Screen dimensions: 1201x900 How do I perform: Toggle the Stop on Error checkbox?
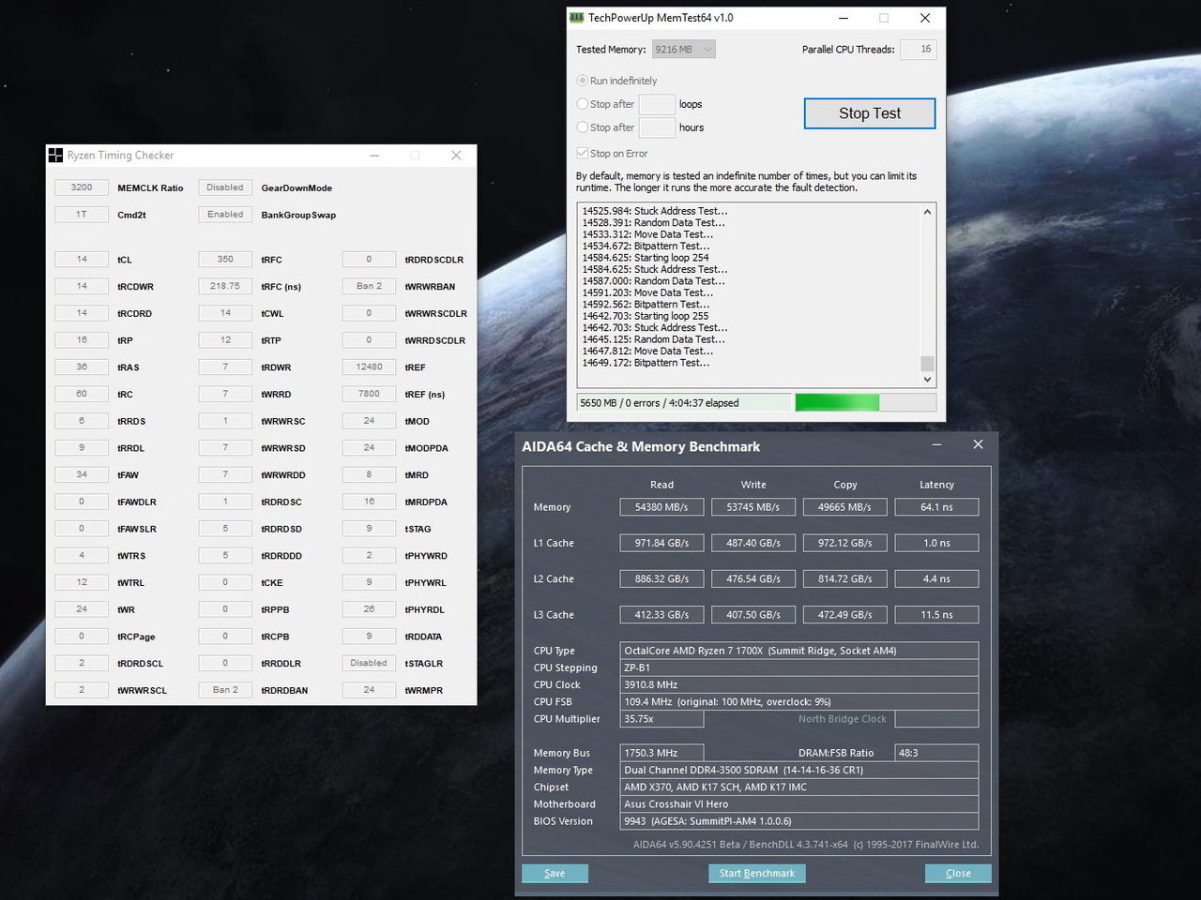click(583, 153)
